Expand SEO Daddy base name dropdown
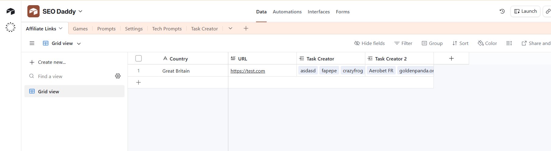Screen dimensions: 551x151 click(80, 11)
